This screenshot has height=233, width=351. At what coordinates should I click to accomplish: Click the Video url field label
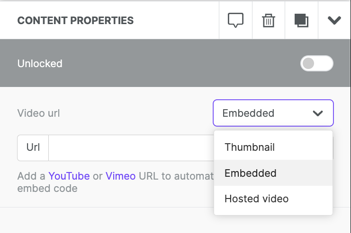tap(38, 113)
